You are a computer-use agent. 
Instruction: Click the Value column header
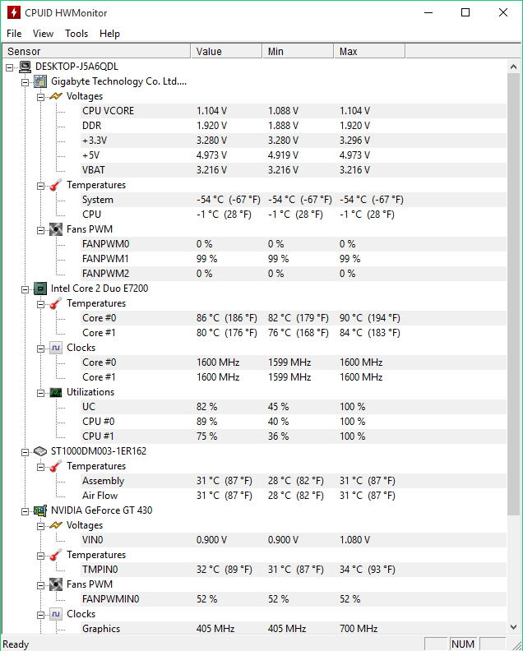(x=226, y=51)
